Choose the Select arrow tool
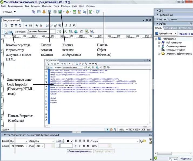 (x=108, y=130)
